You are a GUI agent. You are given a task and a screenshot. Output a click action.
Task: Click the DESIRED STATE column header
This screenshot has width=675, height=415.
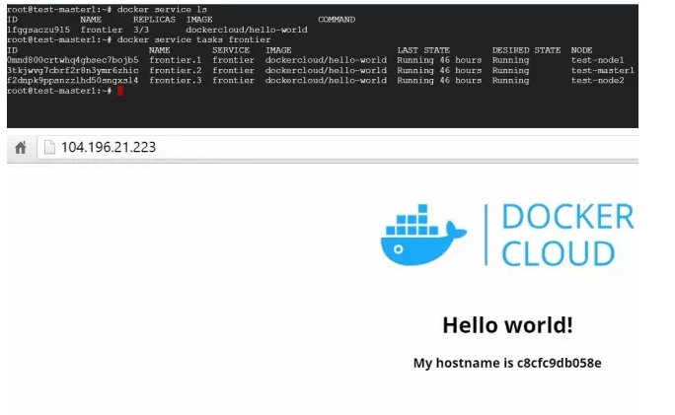click(527, 50)
